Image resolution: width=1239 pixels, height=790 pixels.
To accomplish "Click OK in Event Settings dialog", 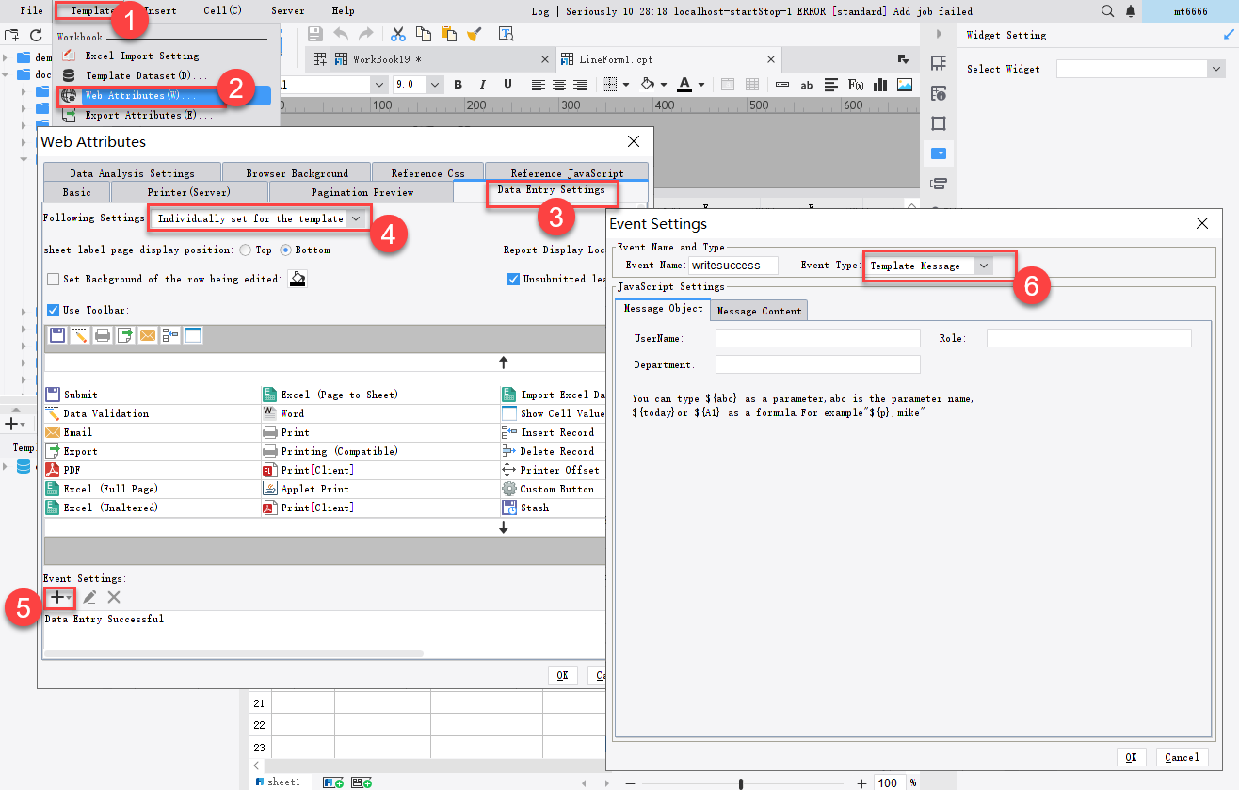I will pyautogui.click(x=1131, y=757).
